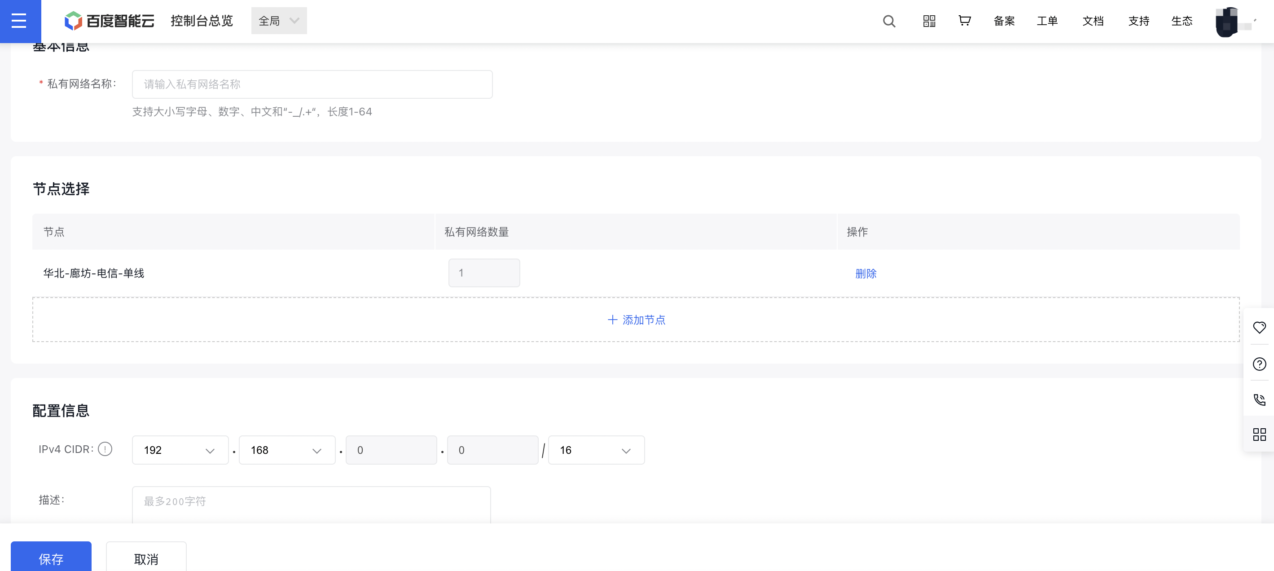The width and height of the screenshot is (1274, 571).
Task: Click the 保存 save button
Action: 51,557
